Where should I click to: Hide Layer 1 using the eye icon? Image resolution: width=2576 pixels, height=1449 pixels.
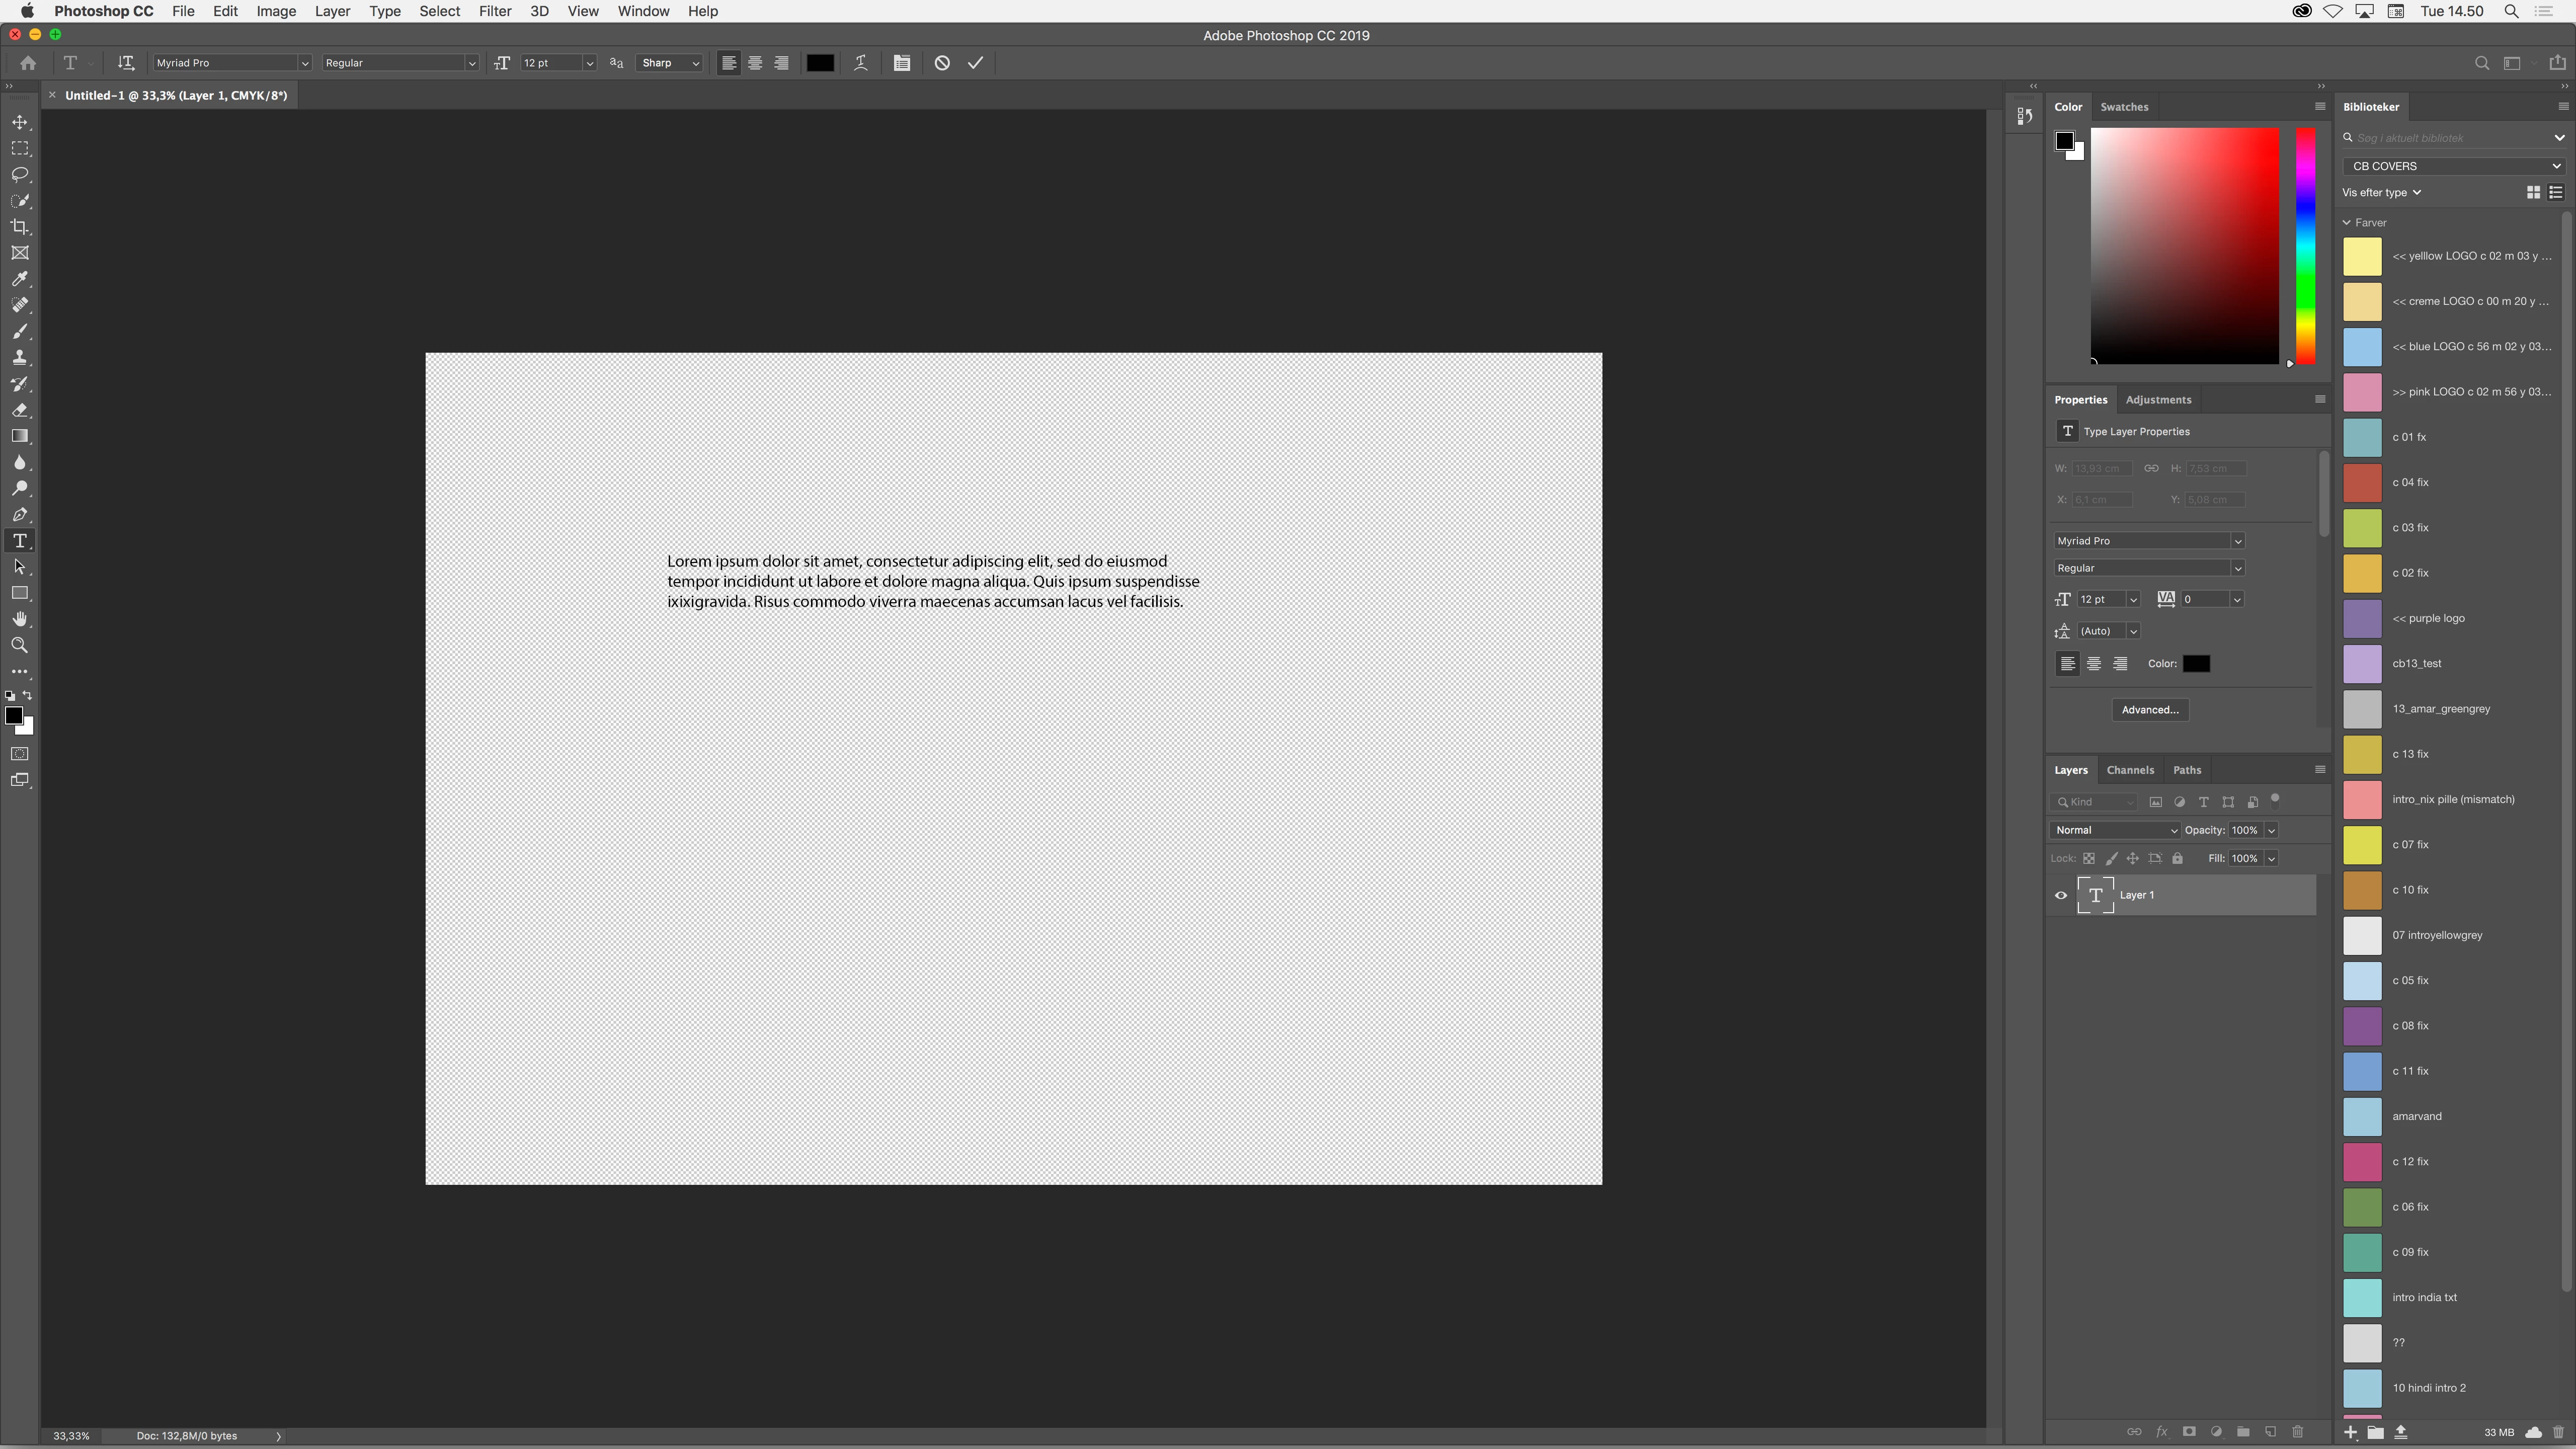click(2061, 896)
